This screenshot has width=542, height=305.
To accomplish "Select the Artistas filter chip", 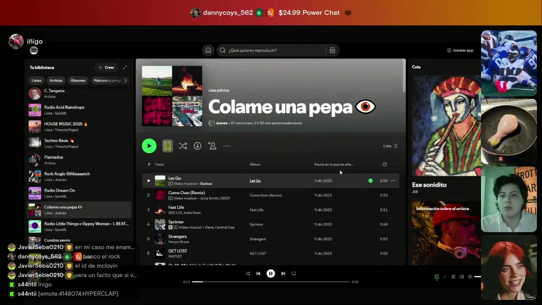I will [56, 80].
